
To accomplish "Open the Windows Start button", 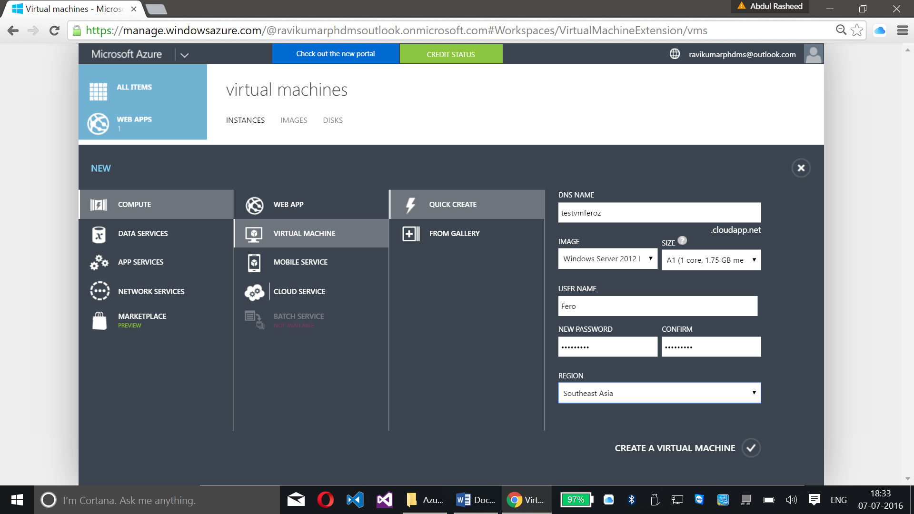I will pos(17,500).
